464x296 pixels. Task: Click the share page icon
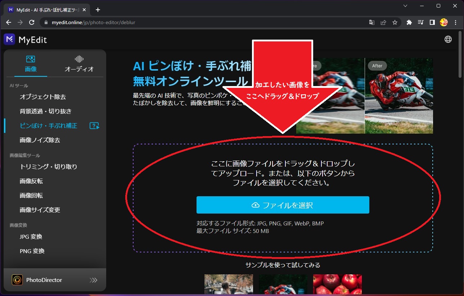383,22
